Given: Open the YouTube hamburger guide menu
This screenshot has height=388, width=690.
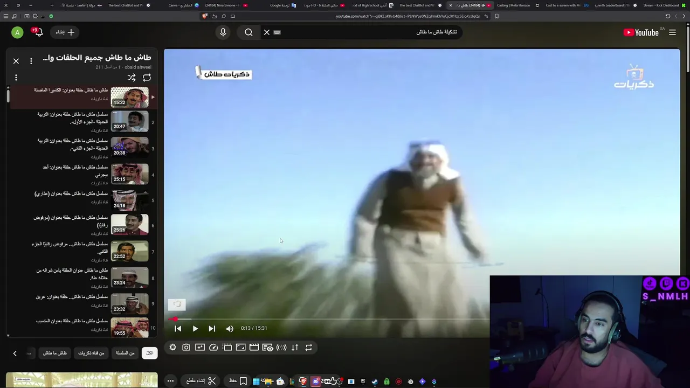Looking at the screenshot, I should click(672, 32).
